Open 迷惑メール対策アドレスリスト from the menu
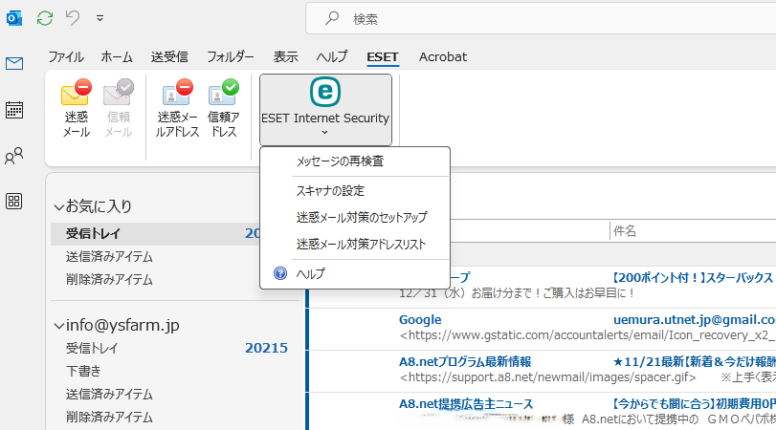 point(361,244)
